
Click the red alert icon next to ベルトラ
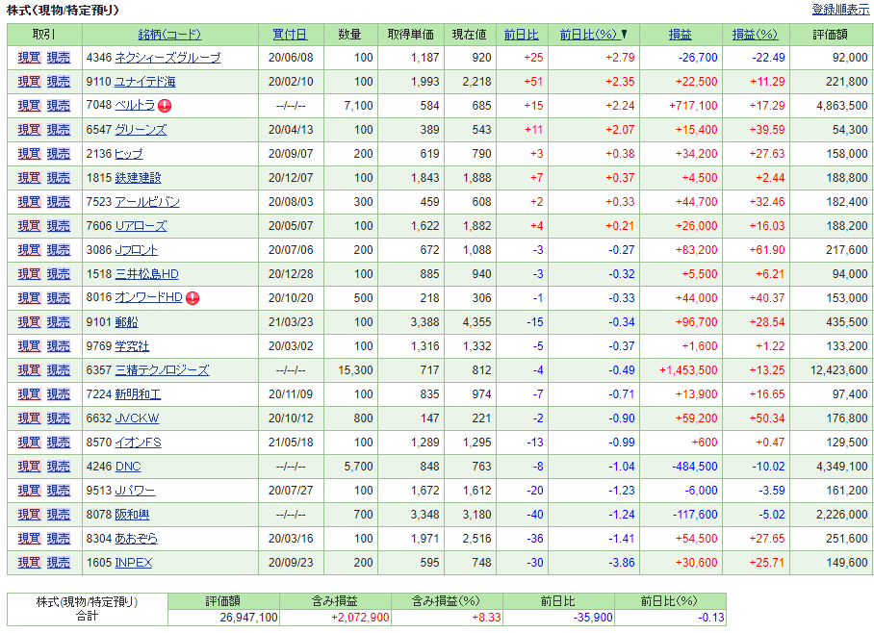click(165, 106)
